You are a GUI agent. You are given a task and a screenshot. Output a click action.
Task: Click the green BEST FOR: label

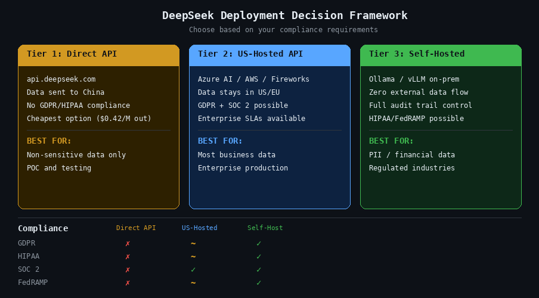(x=391, y=141)
